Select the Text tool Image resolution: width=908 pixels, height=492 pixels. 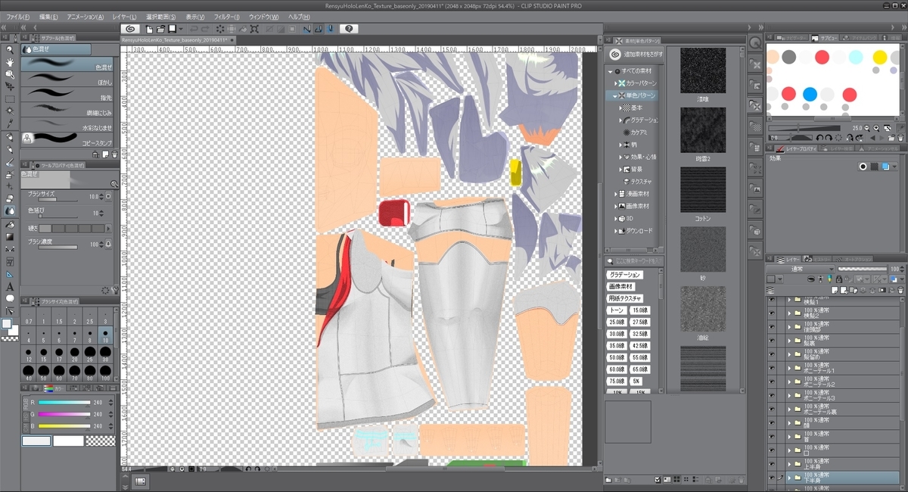[10, 286]
